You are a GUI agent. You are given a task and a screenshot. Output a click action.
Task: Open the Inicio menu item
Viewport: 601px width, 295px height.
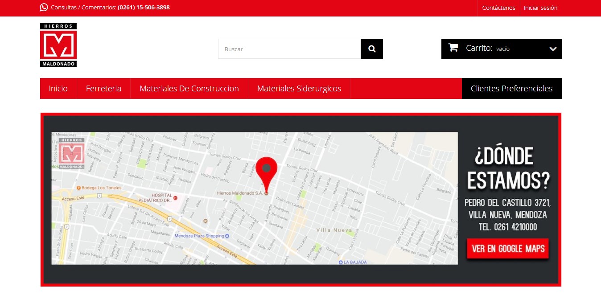click(x=58, y=88)
